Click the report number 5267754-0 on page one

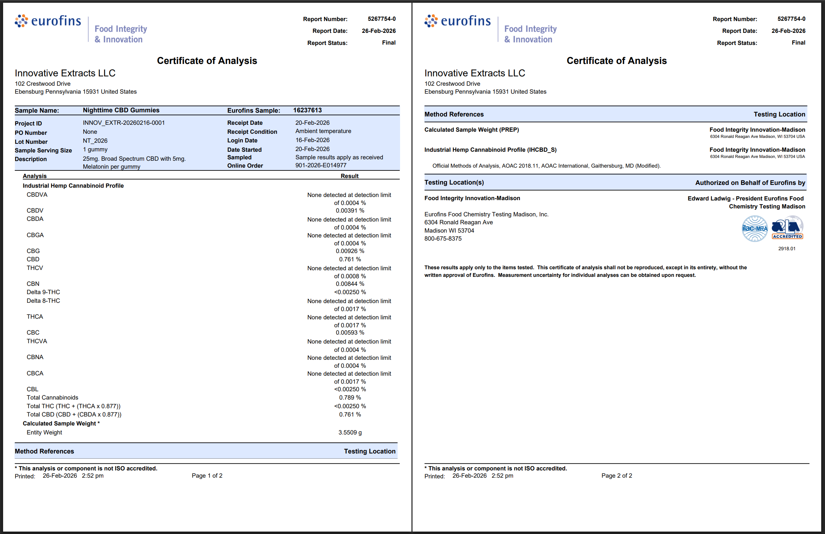click(x=381, y=19)
